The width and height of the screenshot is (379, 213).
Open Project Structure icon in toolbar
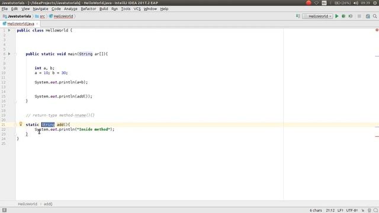tap(368, 16)
